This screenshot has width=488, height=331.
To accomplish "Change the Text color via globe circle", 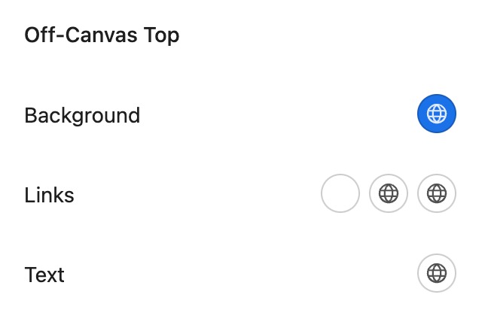I will (x=436, y=273).
